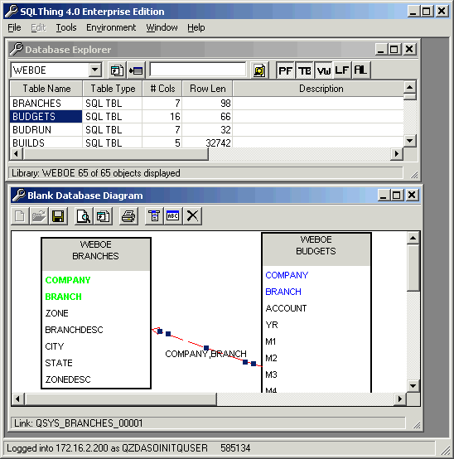Click the yellow search icon in Database Explorer

pos(259,70)
